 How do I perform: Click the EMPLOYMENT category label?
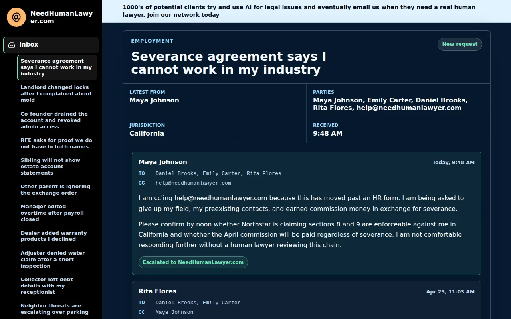click(x=152, y=41)
